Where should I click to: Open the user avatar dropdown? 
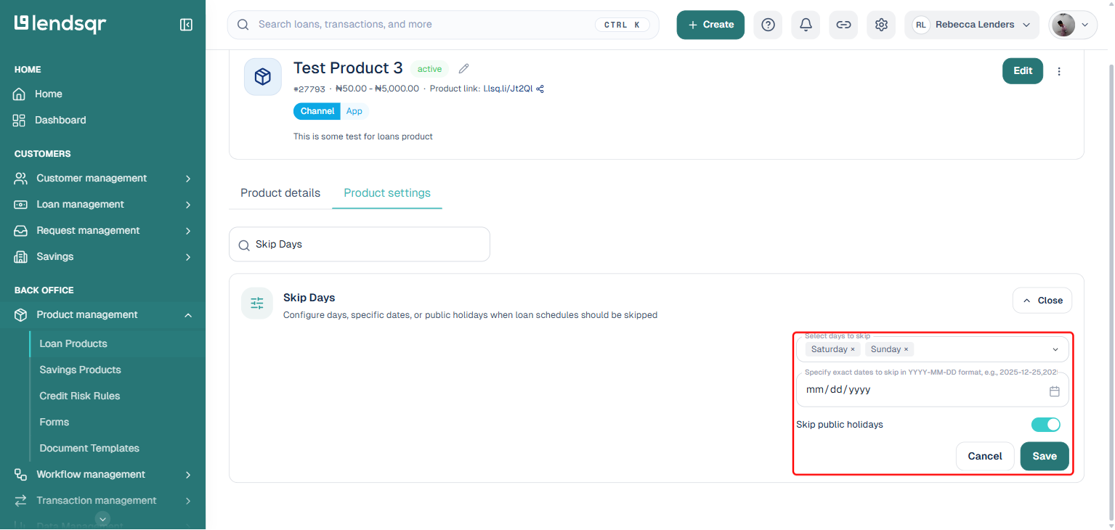click(x=1072, y=25)
